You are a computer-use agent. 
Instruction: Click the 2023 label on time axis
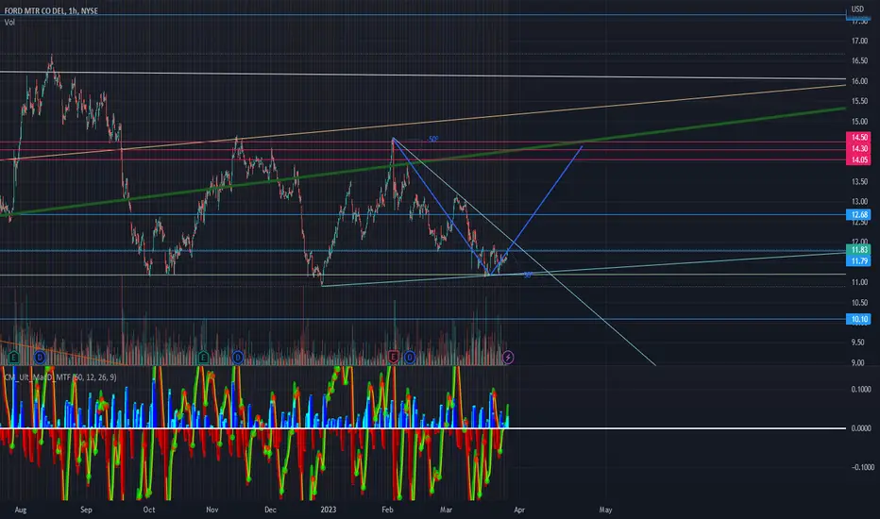pos(329,510)
